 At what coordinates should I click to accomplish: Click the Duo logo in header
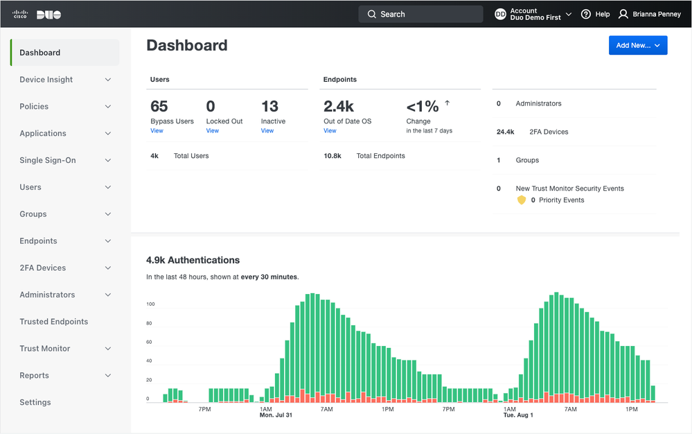coord(48,15)
